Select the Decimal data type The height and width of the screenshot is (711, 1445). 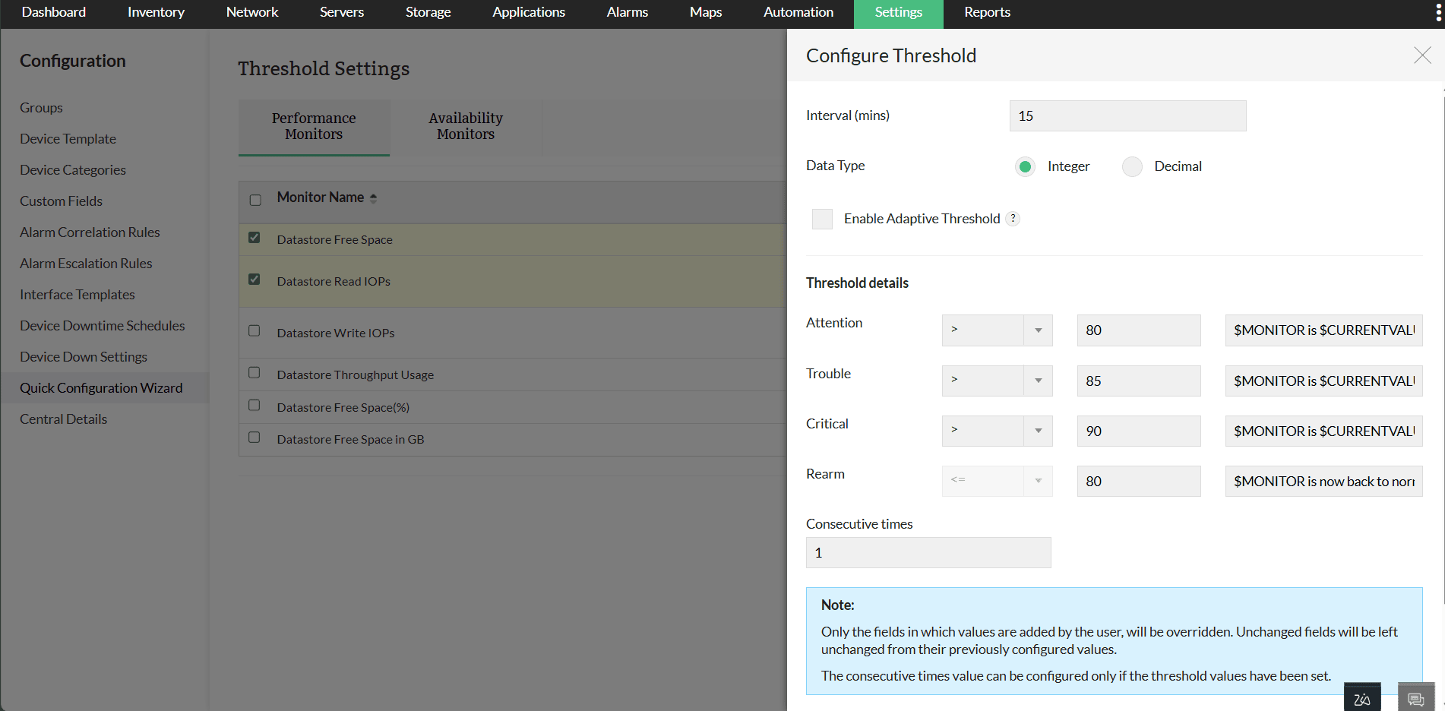coord(1132,166)
